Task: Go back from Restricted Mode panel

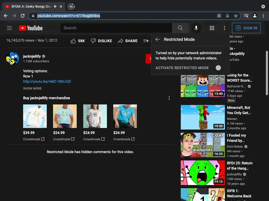Action: (158, 39)
